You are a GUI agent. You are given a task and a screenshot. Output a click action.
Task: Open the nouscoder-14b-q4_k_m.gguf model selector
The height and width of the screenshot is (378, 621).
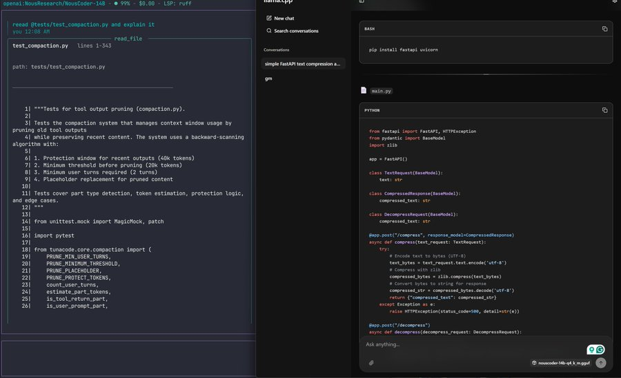click(x=561, y=363)
